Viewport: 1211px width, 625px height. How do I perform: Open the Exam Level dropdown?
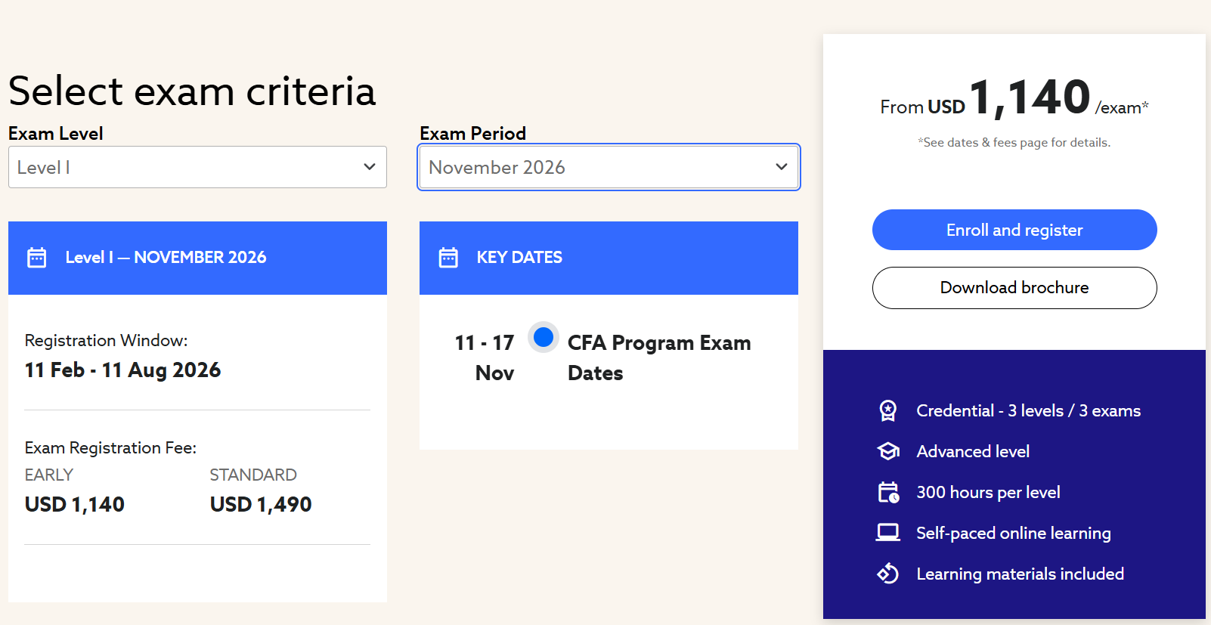coord(197,167)
